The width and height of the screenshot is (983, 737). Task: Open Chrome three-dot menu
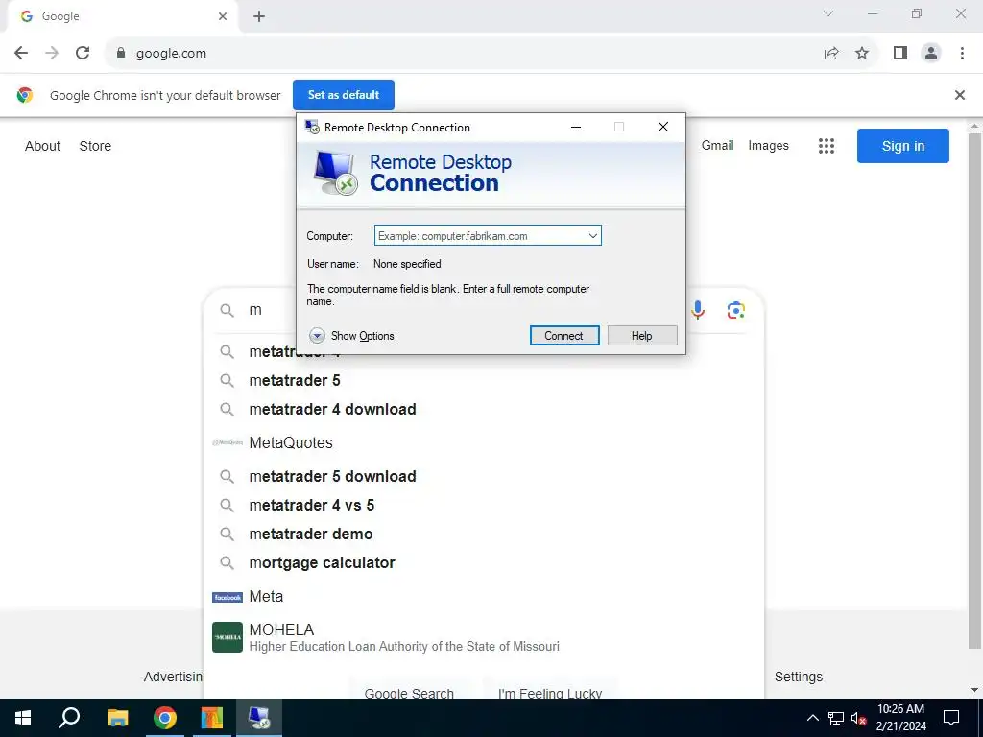pyautogui.click(x=962, y=54)
